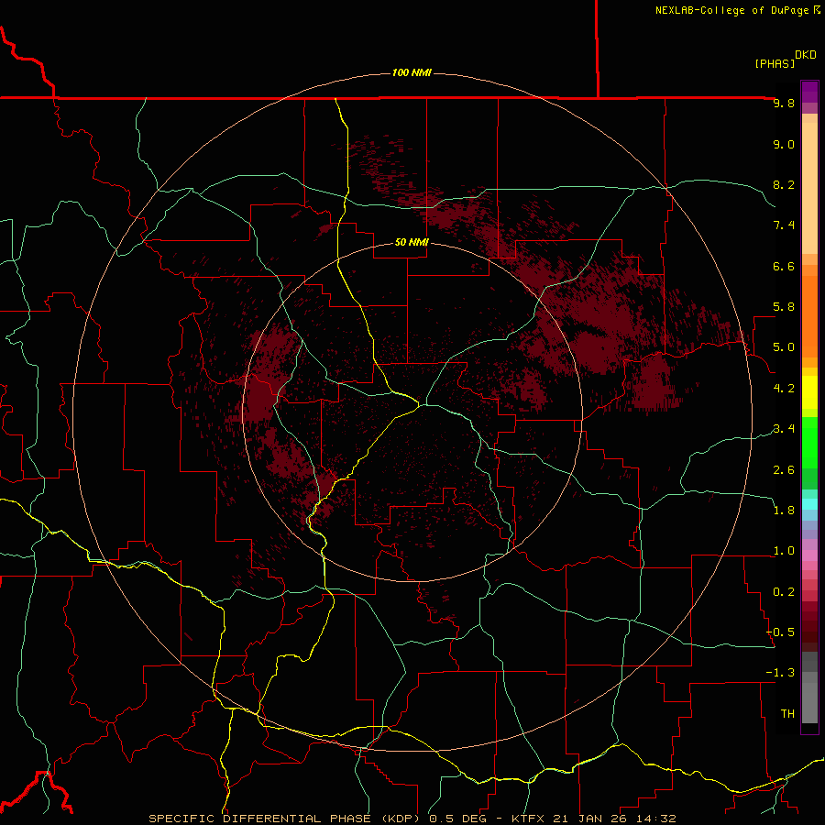Click the 6.6 value on the color scale
825x825 pixels.
click(784, 266)
